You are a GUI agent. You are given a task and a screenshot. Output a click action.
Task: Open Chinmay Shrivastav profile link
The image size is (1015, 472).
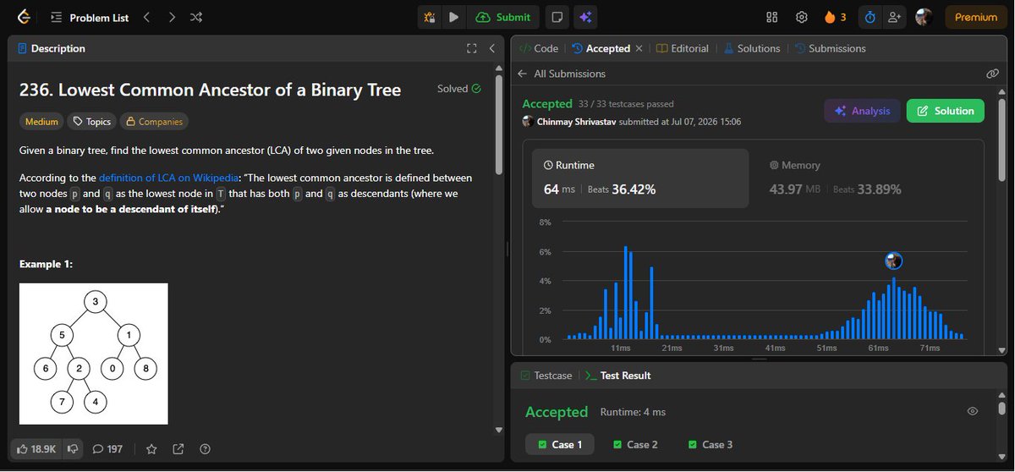[x=576, y=122]
